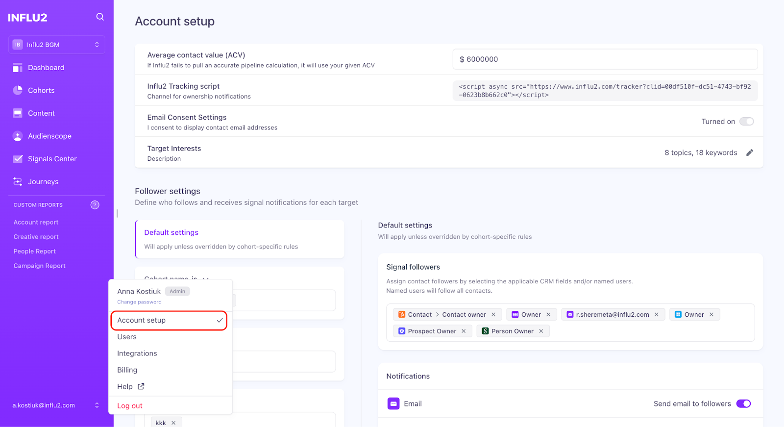
Task: Select Account setup menu item
Action: pos(169,320)
